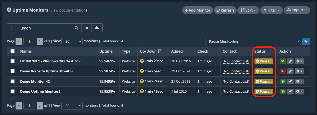Click the search field containing umon
The image size is (317, 115).
coord(44,28)
